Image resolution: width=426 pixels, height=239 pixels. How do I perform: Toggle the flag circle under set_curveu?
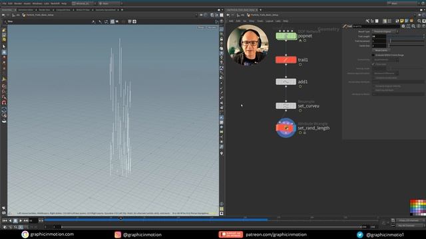click(x=300, y=111)
